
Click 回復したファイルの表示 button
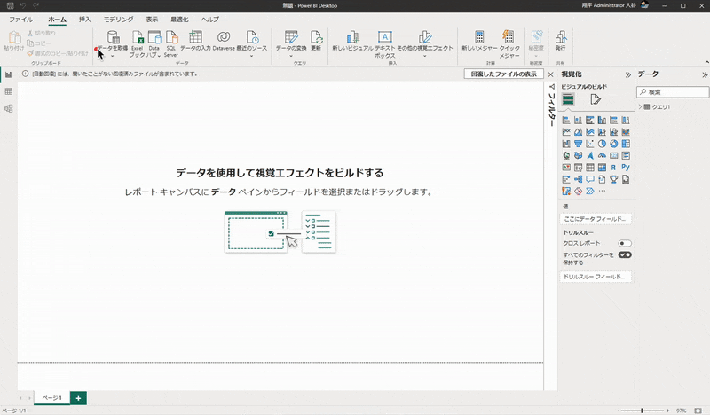[x=503, y=74]
